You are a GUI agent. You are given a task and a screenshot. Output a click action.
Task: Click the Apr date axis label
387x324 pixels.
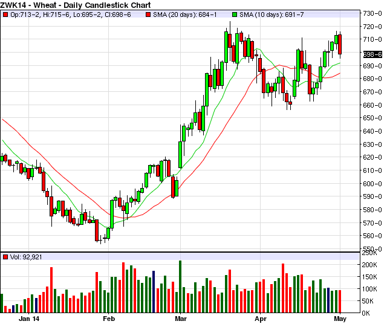(x=261, y=319)
